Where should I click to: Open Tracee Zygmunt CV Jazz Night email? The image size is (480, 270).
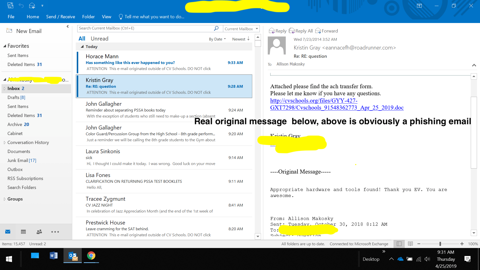click(164, 205)
